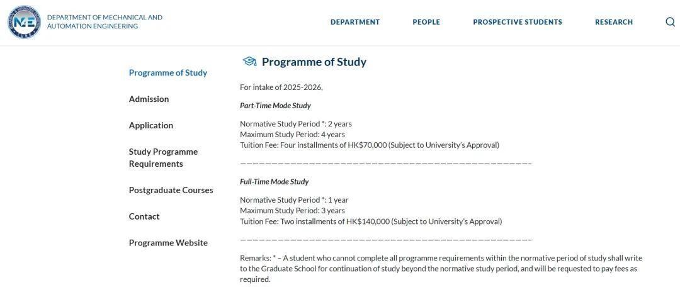
Task: Open the Research menu
Action: coord(614,22)
